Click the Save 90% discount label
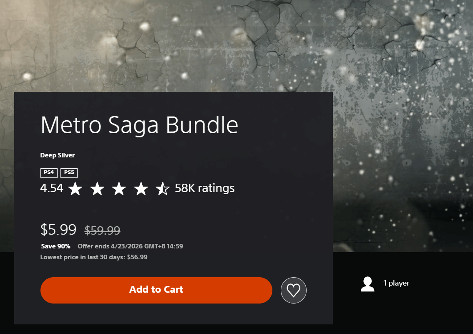The height and width of the screenshot is (334, 473). click(x=56, y=246)
